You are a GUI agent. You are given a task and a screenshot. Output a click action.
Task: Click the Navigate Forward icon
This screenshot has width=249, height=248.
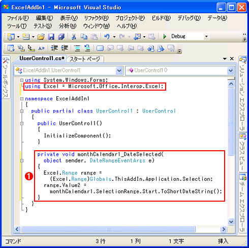152,37
